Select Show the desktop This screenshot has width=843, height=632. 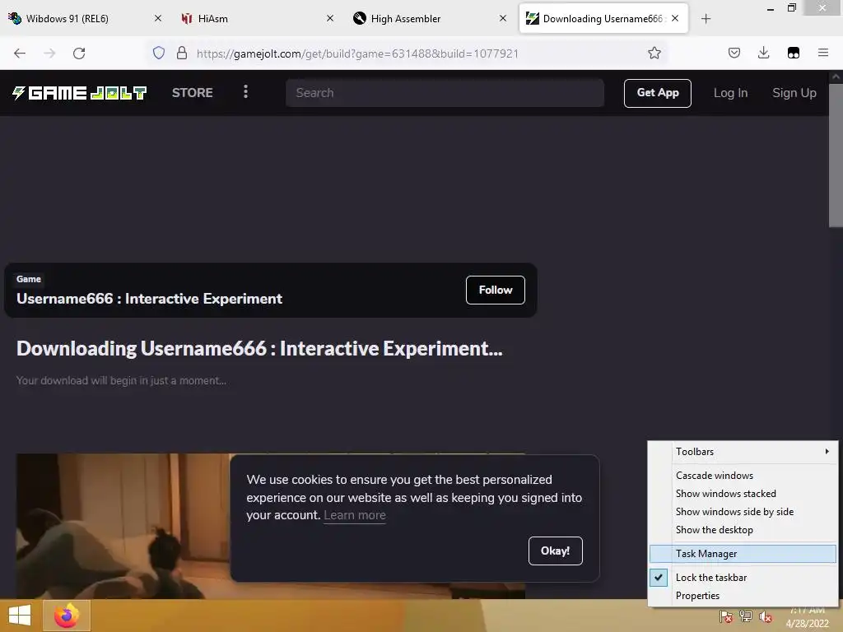743,530
